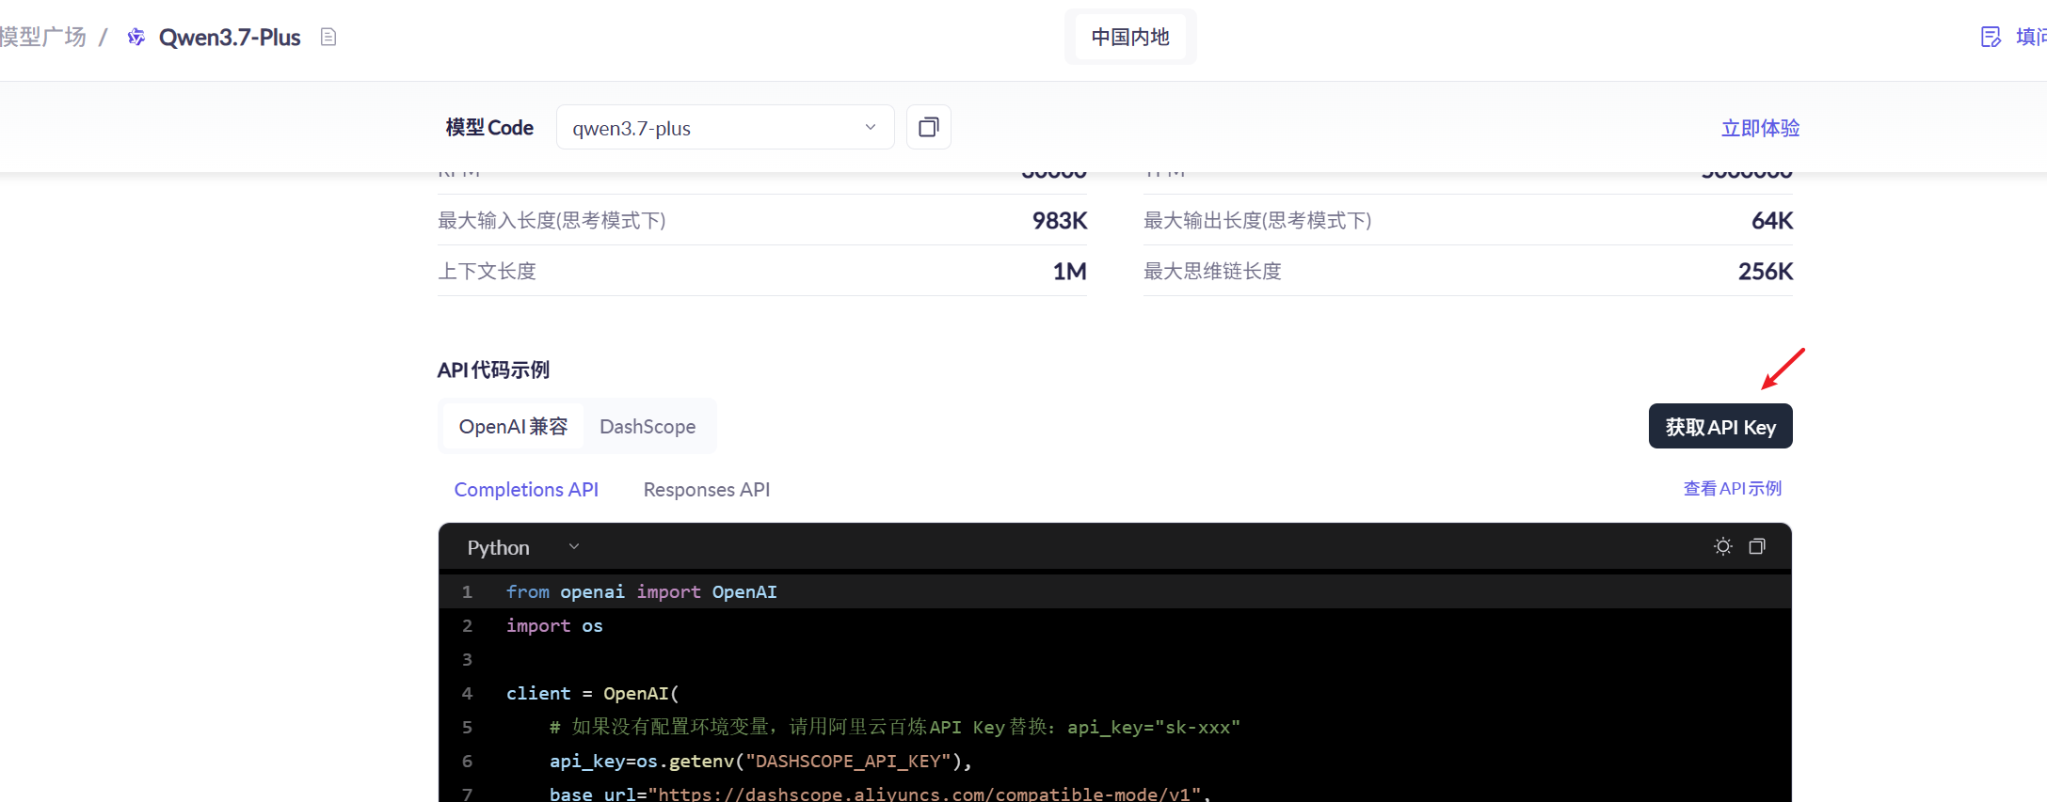Copy the model code with the copy icon
The height and width of the screenshot is (802, 2047).
pyautogui.click(x=929, y=127)
